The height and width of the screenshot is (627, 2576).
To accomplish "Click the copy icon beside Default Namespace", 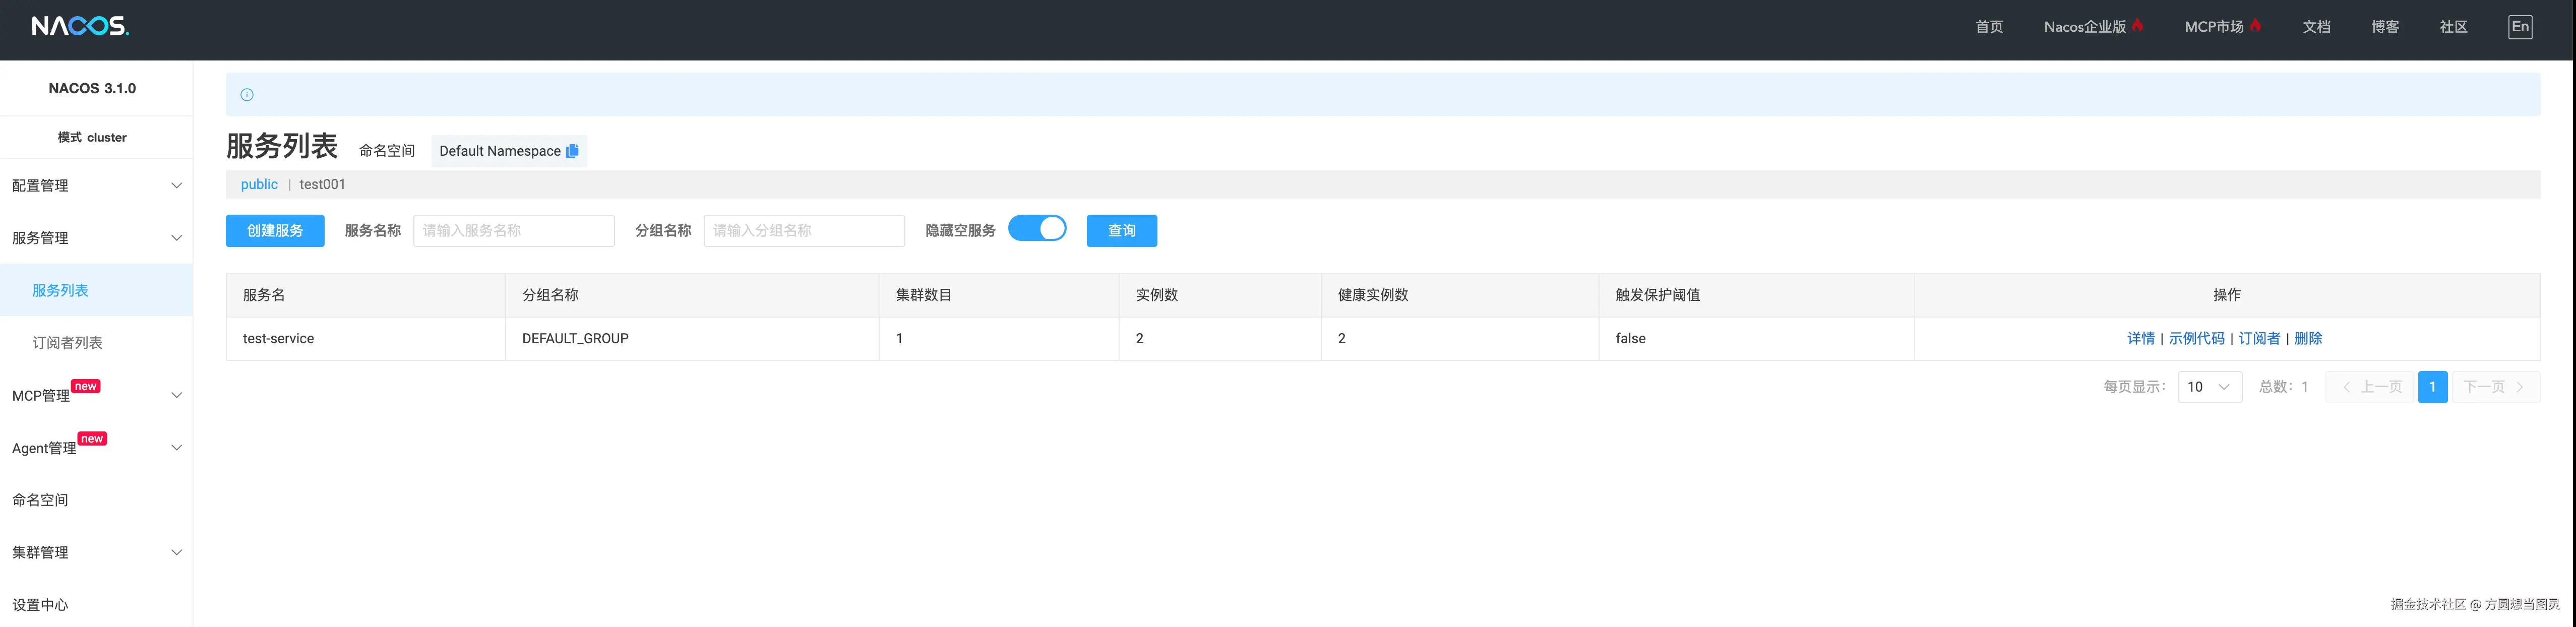I will pos(572,151).
